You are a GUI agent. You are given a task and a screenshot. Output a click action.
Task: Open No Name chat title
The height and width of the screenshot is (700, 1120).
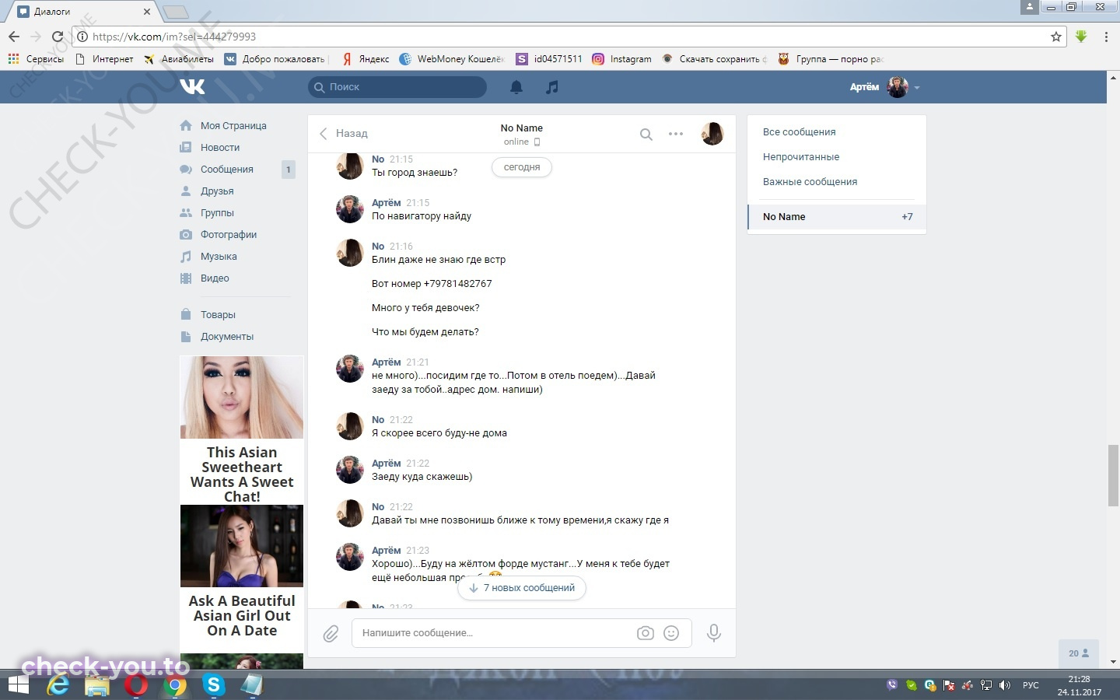522,128
